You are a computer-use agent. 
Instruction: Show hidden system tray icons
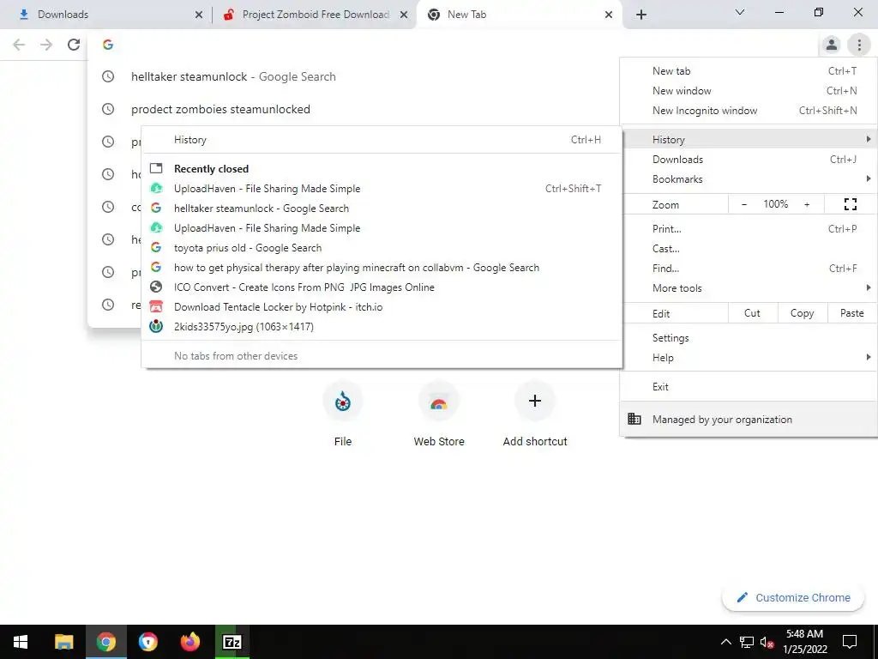pos(725,642)
